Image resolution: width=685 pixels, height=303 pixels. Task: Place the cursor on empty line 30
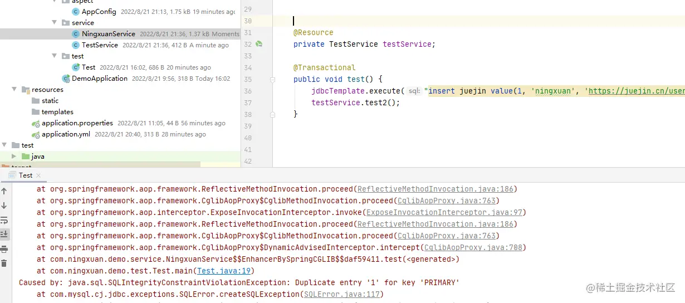479,21
